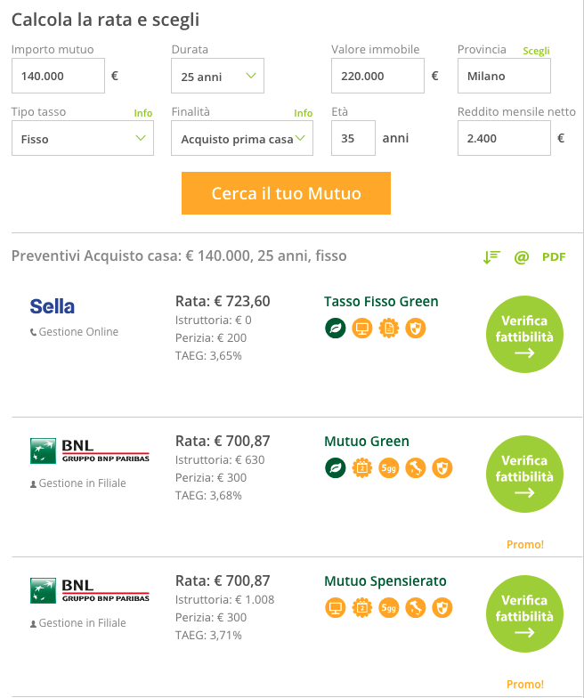Click Verifica fattibilità for the Sella offer
The image size is (584, 698).
point(524,335)
